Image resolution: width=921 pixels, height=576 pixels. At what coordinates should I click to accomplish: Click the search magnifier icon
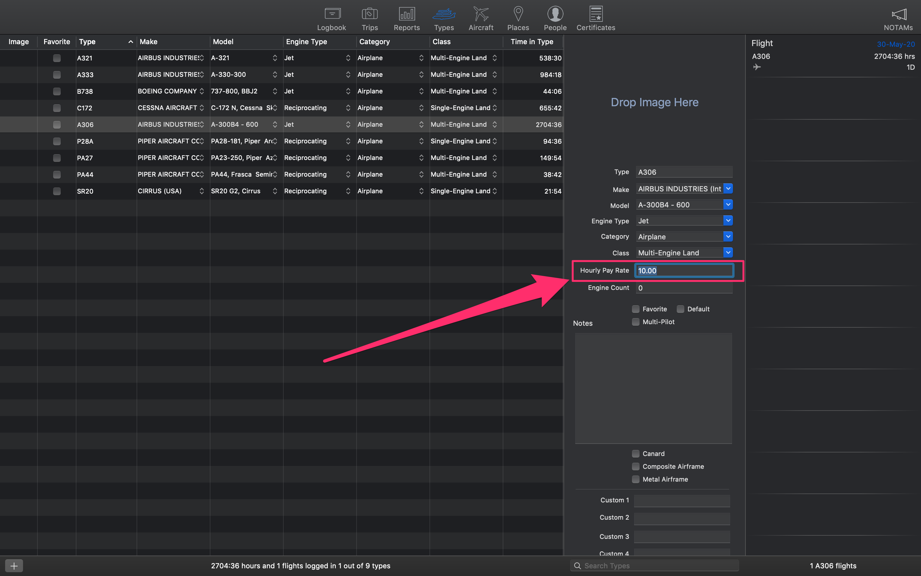click(x=577, y=566)
